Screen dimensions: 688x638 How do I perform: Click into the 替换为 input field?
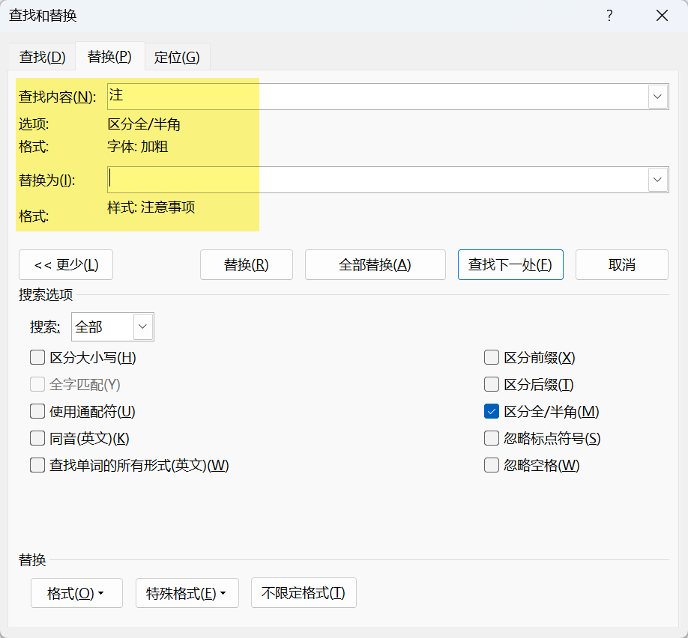(x=377, y=179)
